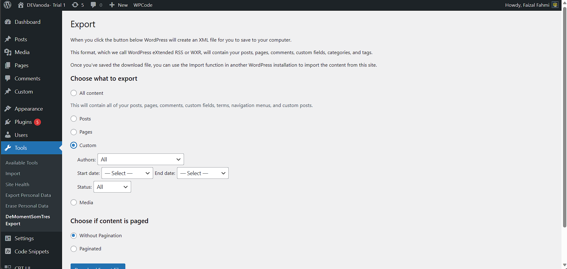Click the Pages icon in sidebar

(8, 65)
